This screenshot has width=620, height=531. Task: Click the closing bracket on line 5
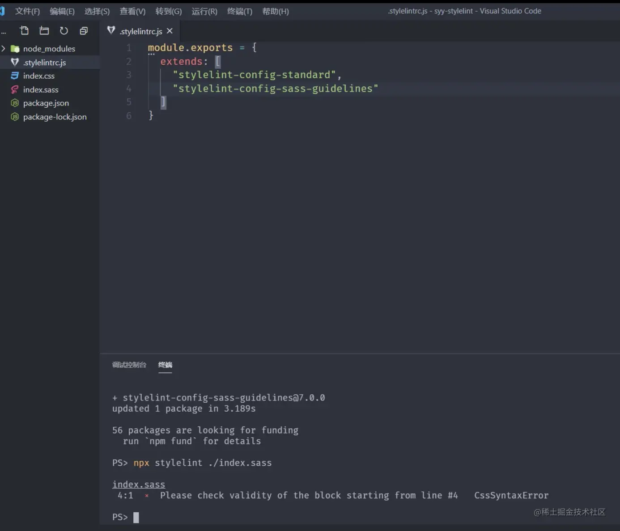coord(163,102)
